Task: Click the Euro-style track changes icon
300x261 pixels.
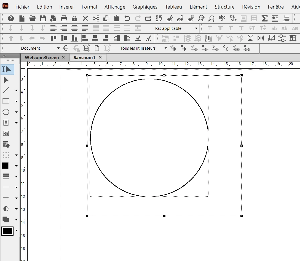Action: (66, 48)
